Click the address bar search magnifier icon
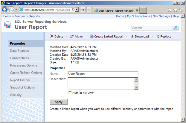Screen dimensions: 186x123 [73, 10]
